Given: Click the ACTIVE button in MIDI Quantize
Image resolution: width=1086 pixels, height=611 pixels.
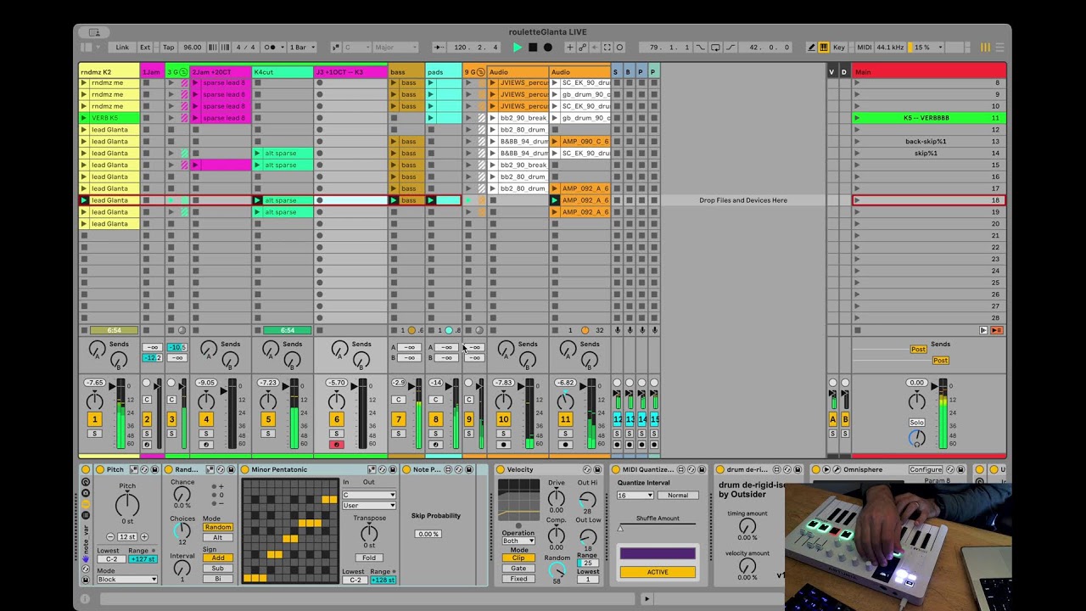Looking at the screenshot, I should [658, 572].
